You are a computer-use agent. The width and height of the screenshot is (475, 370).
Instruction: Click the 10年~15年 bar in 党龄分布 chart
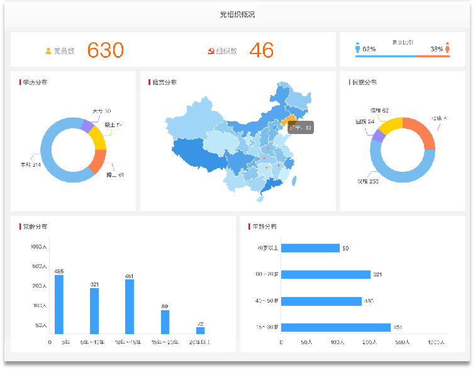click(130, 306)
